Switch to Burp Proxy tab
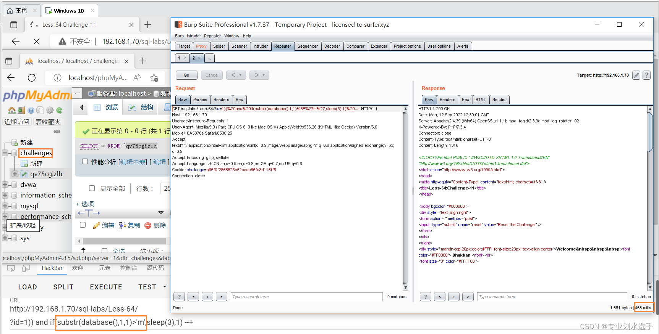 point(201,46)
